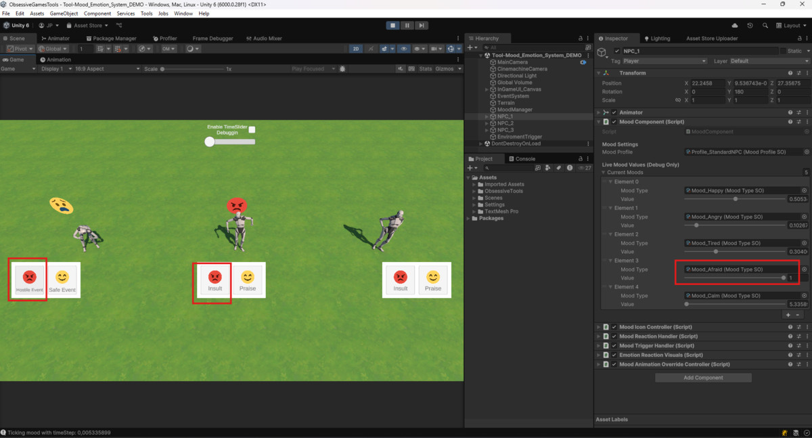Open Unity cloud services icon
This screenshot has height=438, width=812.
(x=735, y=25)
